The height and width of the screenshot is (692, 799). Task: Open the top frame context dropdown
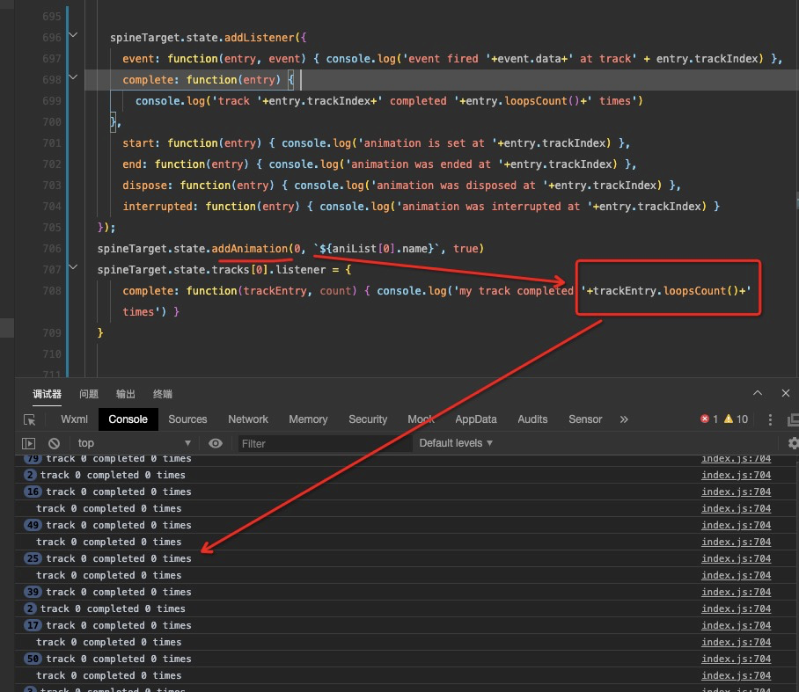click(132, 443)
